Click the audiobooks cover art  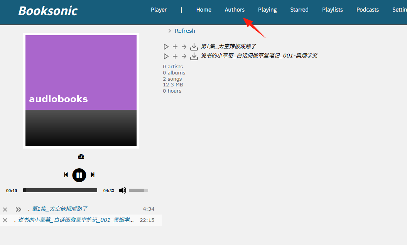[81, 91]
